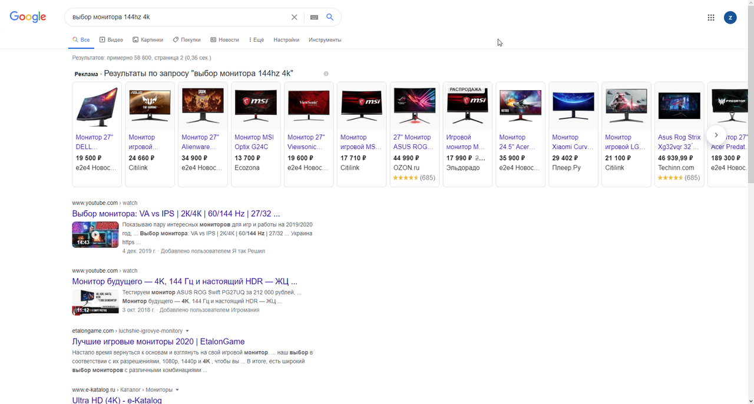Open Acer Predator monitor image
The image size is (754, 404).
click(x=729, y=107)
